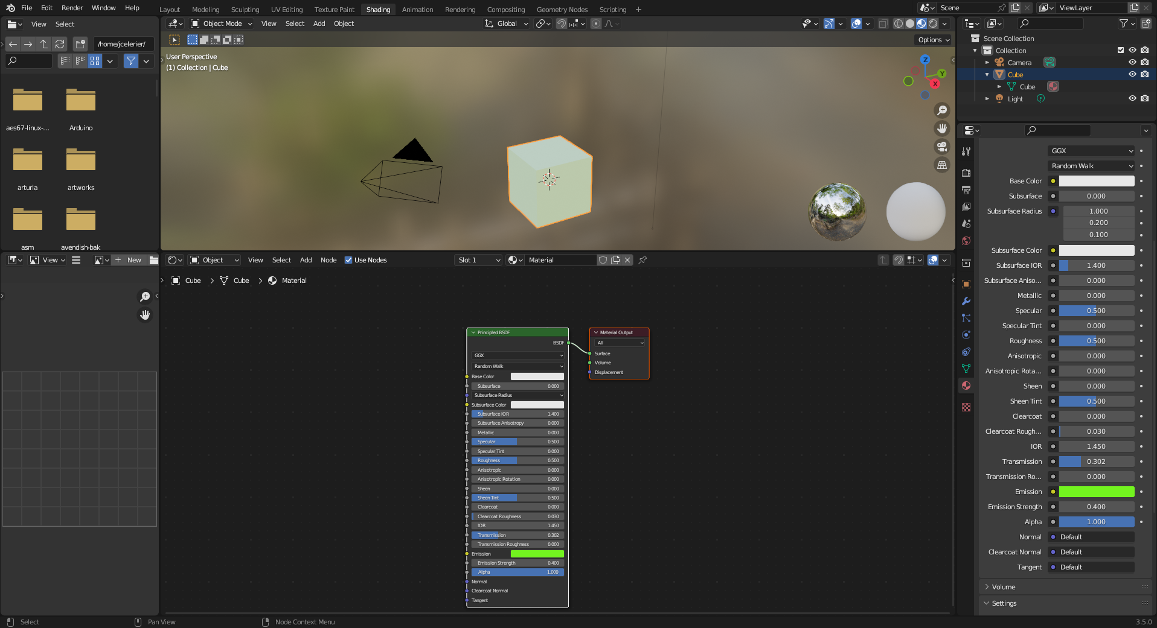The width and height of the screenshot is (1157, 628).
Task: Refresh the file browser list
Action: 60,44
